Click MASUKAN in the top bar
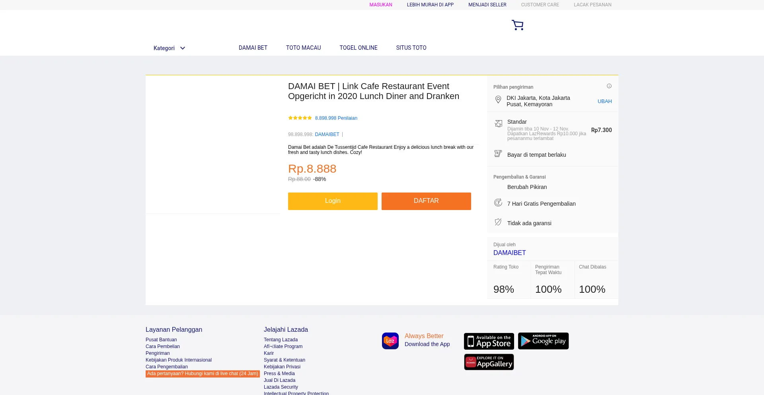This screenshot has width=764, height=395. click(x=381, y=5)
